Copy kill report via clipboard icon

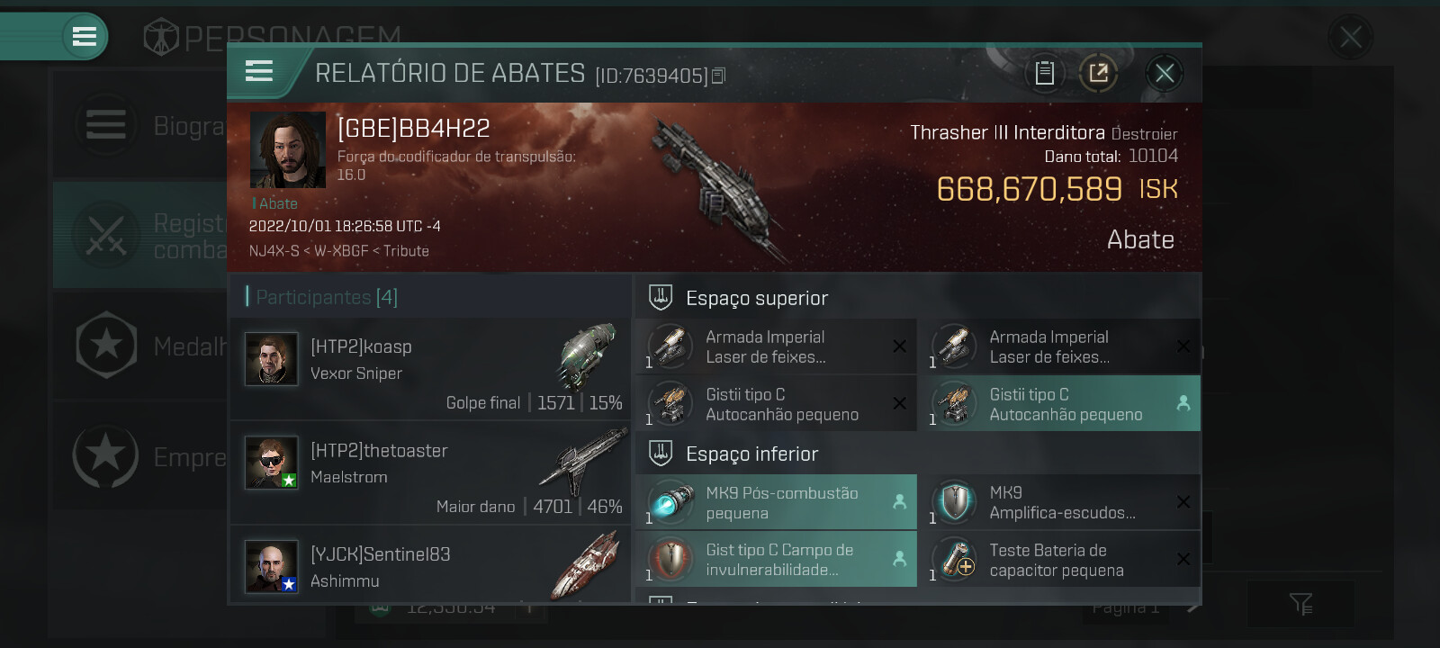(1044, 73)
